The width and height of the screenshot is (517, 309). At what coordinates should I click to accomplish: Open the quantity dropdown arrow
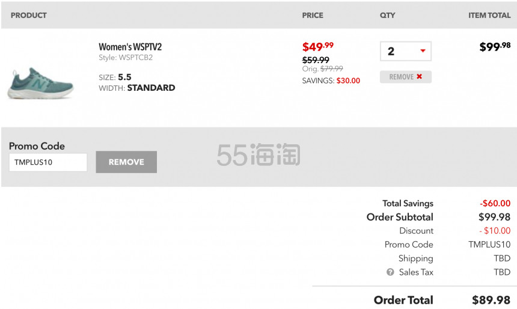[423, 50]
